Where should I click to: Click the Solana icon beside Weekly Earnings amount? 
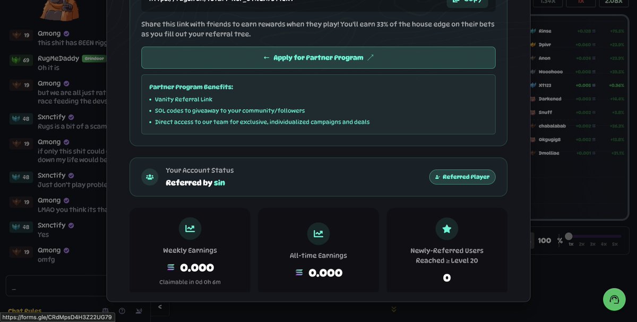(171, 267)
